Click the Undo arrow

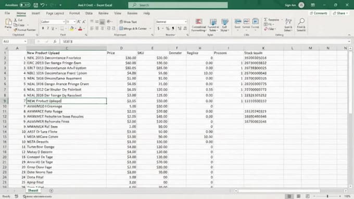pyautogui.click(x=43, y=5)
